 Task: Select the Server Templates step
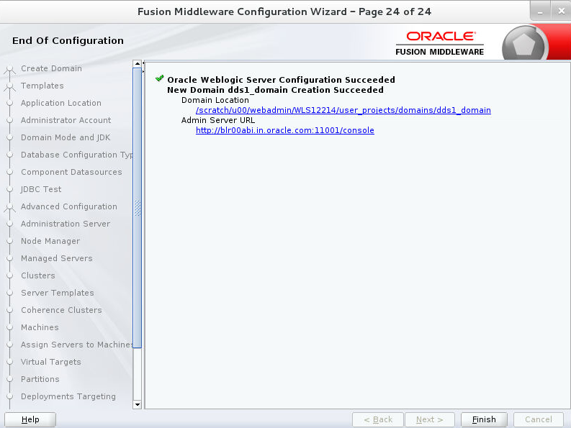click(58, 293)
